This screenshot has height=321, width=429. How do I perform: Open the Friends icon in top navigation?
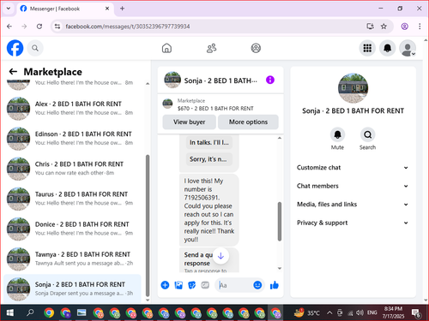211,48
